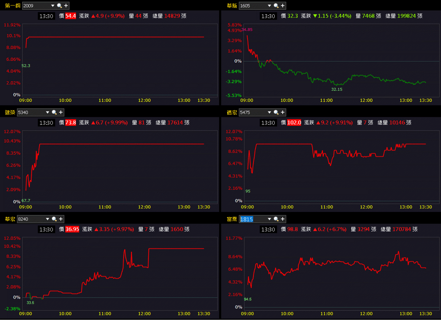Click the plus icon beside stock 1605
This screenshot has height=320, width=441.
pos(283,6)
